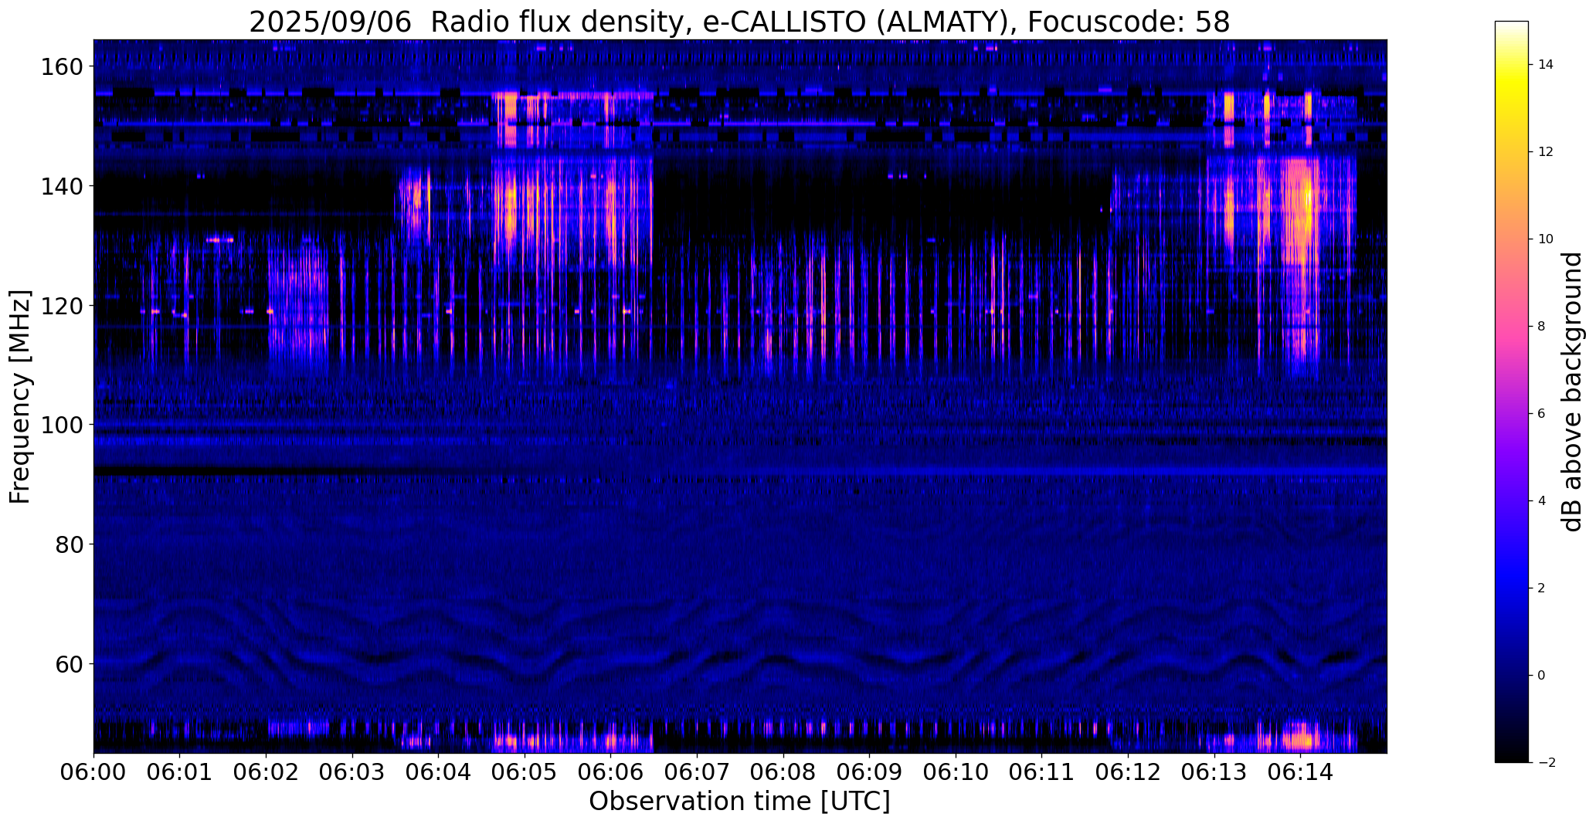
Task: Click the 06:00 time tick label
Action: 93,772
